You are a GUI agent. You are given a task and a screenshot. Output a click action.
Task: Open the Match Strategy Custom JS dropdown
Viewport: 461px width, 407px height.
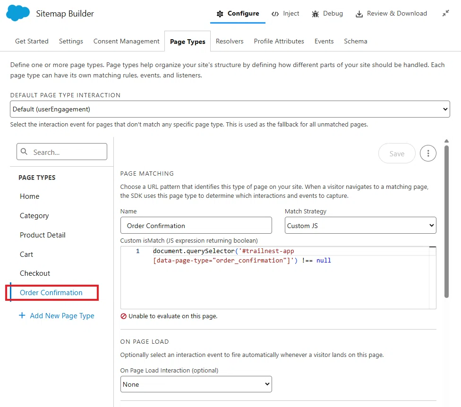360,225
